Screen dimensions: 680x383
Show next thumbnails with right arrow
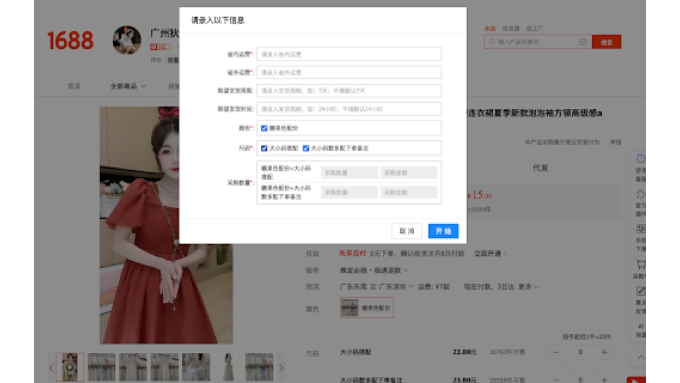pyautogui.click(x=281, y=368)
